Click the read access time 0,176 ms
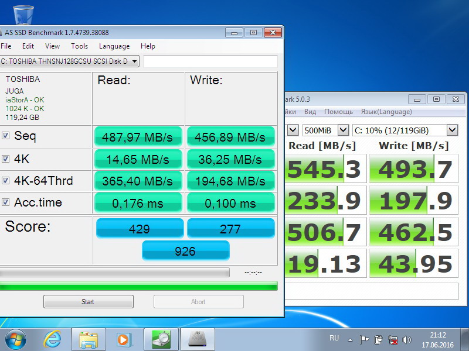469x351 pixels. (x=138, y=203)
